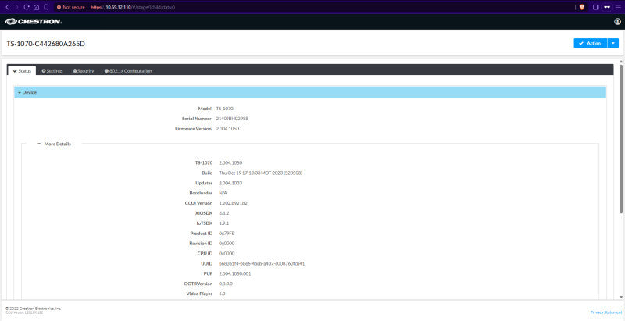Click the Crestron logo
The width and height of the screenshot is (625, 321).
34,22
